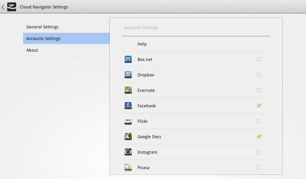306x179 pixels.
Task: Click the Facebook drive icon
Action: click(128, 106)
